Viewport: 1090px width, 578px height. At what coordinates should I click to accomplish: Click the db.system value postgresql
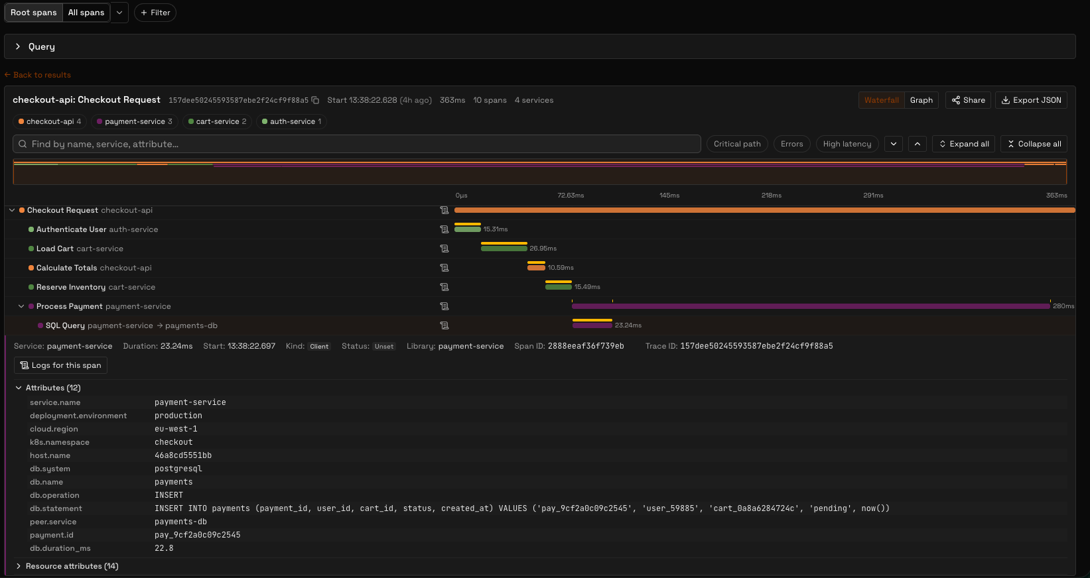click(178, 469)
